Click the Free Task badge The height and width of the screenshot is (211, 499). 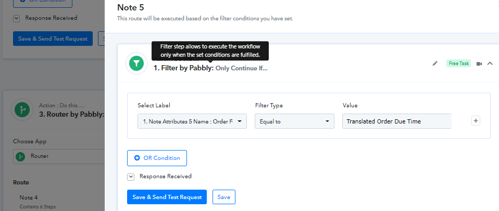(x=458, y=64)
